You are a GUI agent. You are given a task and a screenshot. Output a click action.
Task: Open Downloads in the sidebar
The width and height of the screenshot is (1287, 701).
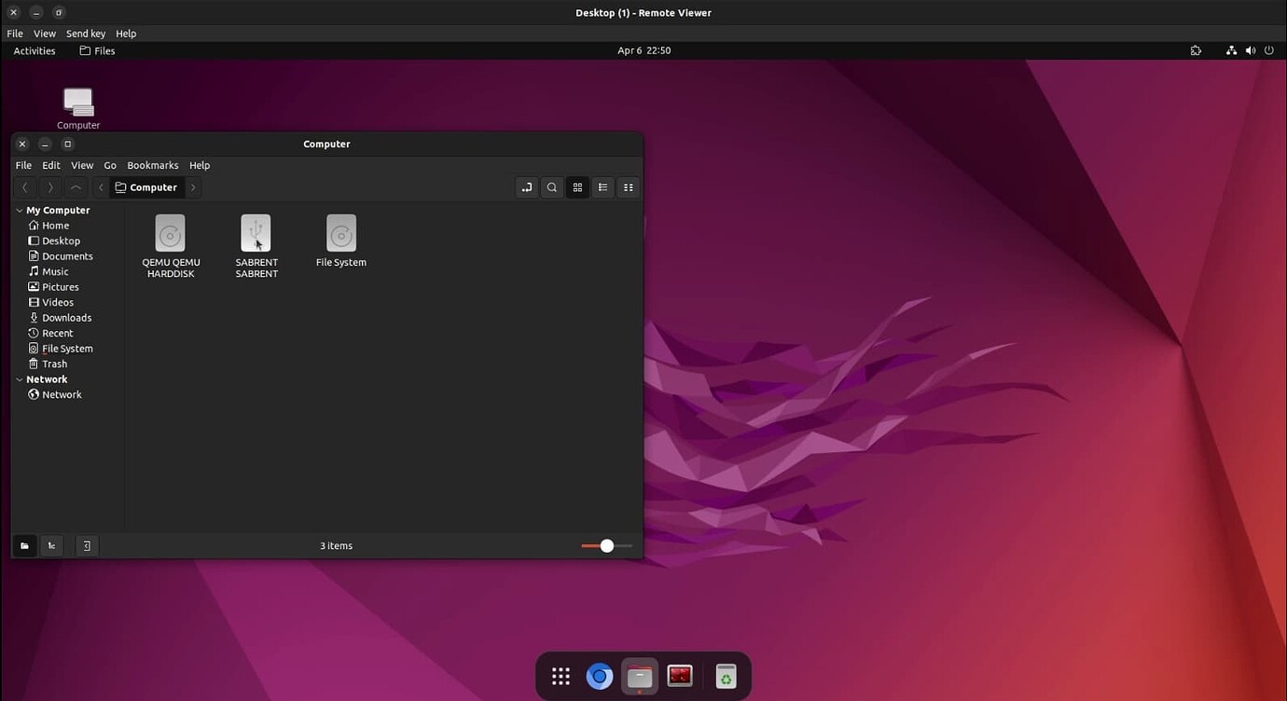(66, 318)
